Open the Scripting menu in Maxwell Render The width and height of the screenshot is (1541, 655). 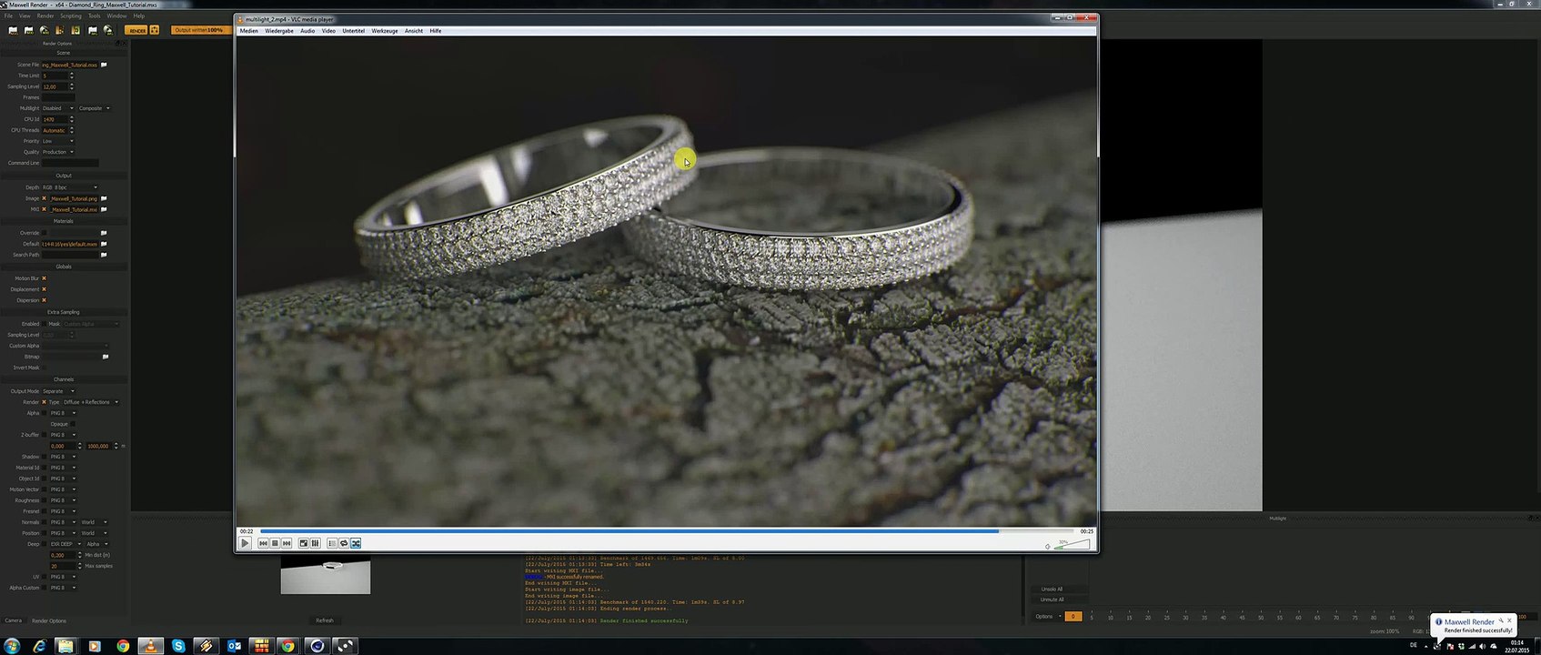click(x=70, y=15)
